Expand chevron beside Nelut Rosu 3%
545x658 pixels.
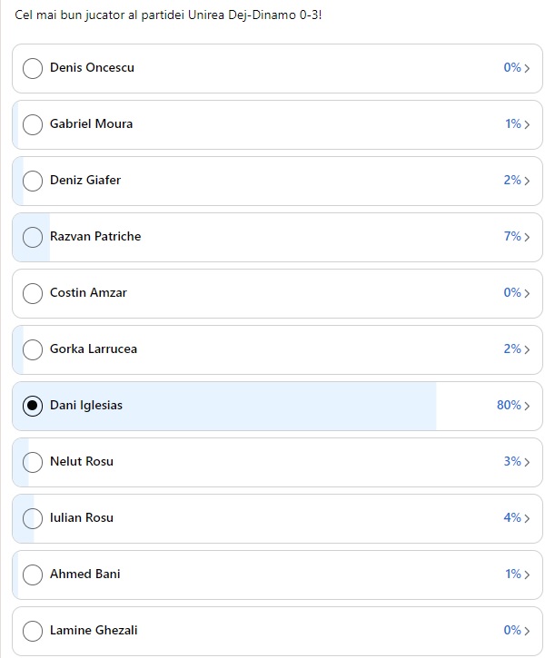528,462
